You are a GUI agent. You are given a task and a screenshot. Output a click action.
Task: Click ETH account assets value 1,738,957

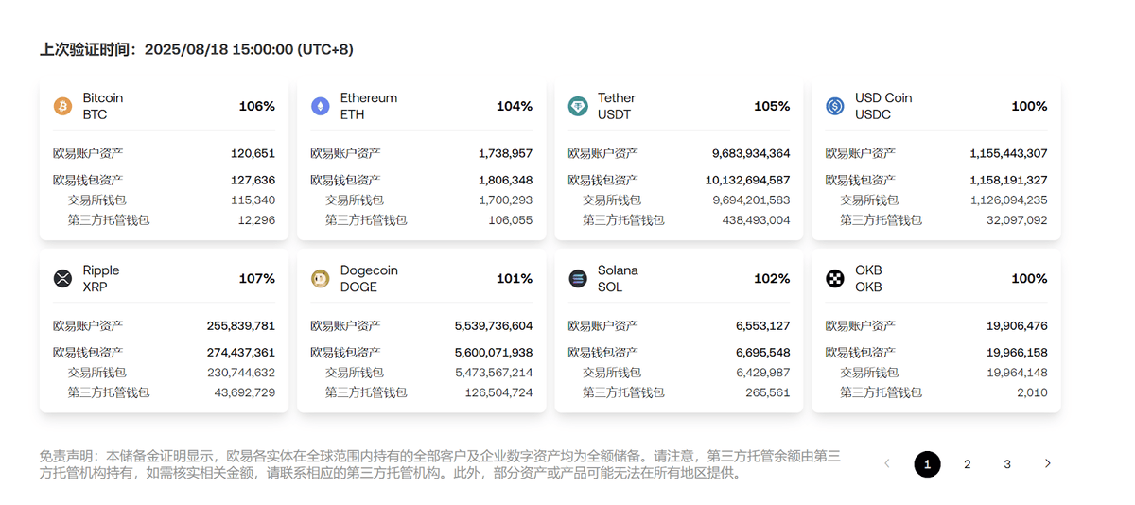(505, 153)
